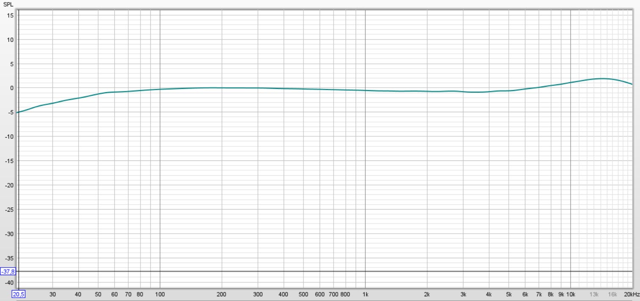Click the -40 label on SPL axis
The image size is (640, 301).
click(10, 282)
